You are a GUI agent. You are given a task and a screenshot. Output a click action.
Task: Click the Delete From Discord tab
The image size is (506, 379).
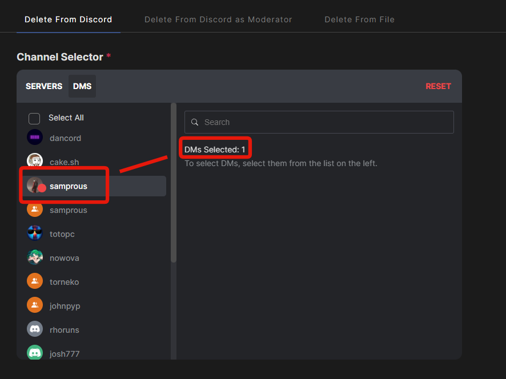pyautogui.click(x=69, y=19)
